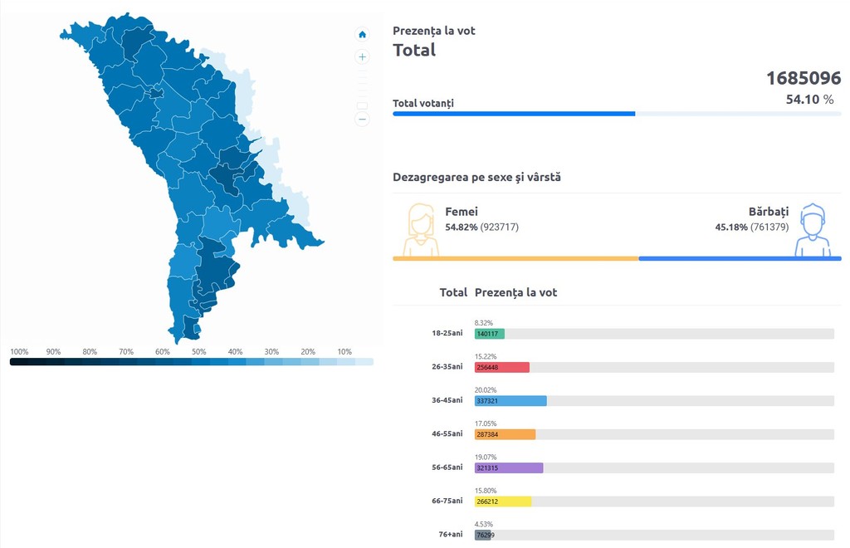Select the red 26-35ani bar showing 256448
The width and height of the screenshot is (850, 548).
pos(502,368)
